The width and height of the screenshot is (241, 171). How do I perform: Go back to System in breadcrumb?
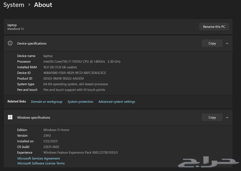[x=14, y=5]
